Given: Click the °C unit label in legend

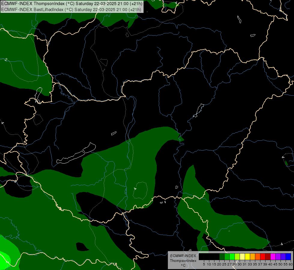Looking at the screenshot, I should point(183,265).
